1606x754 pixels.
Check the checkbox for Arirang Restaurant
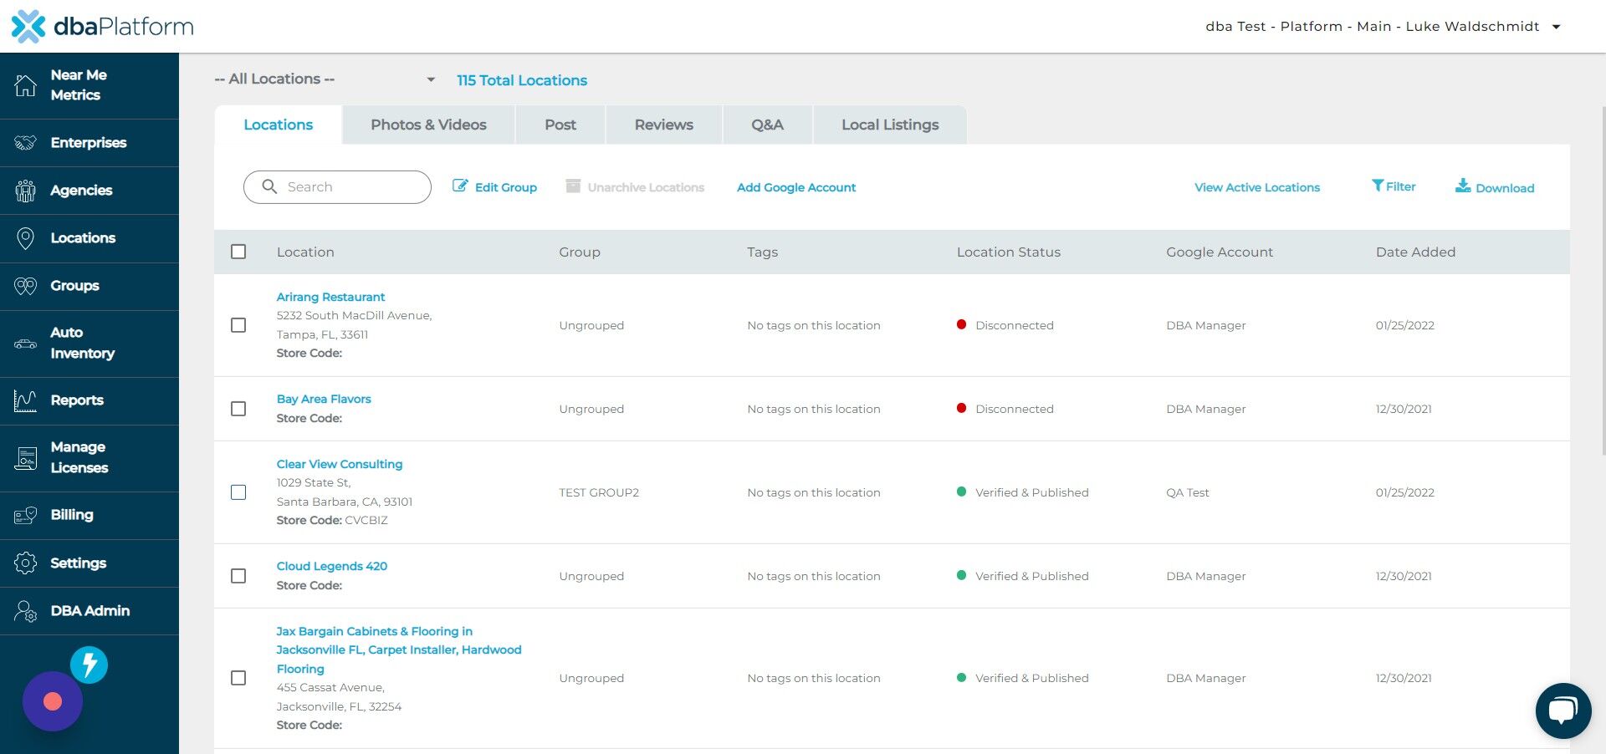[x=238, y=325]
